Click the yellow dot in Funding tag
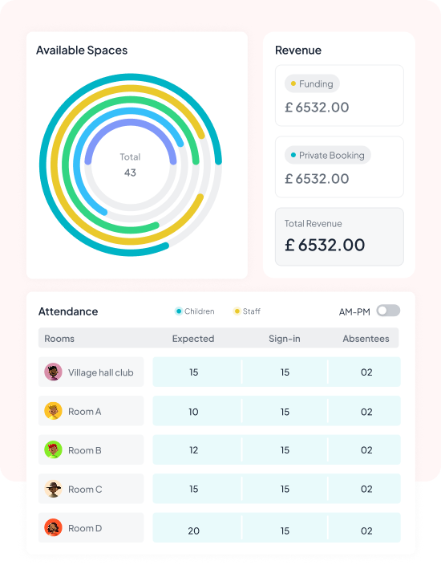The image size is (441, 565). tap(293, 83)
